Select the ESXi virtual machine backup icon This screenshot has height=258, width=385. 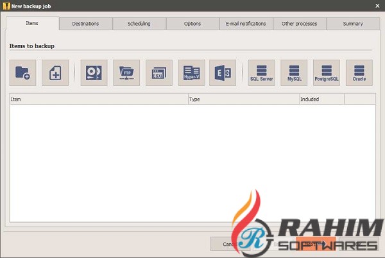[x=159, y=73]
